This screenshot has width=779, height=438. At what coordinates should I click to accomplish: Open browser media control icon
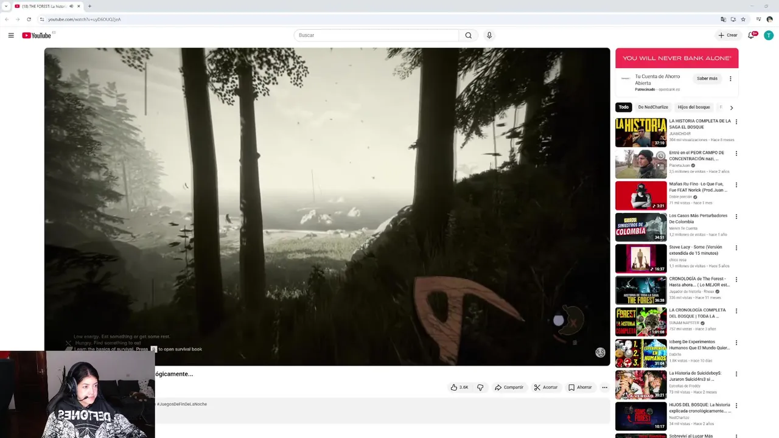point(758,19)
